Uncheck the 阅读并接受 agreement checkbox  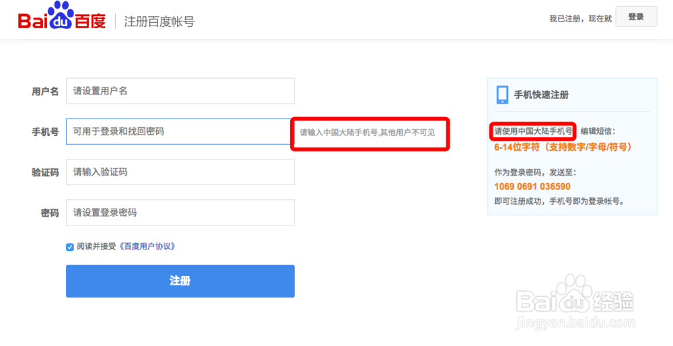(x=70, y=247)
